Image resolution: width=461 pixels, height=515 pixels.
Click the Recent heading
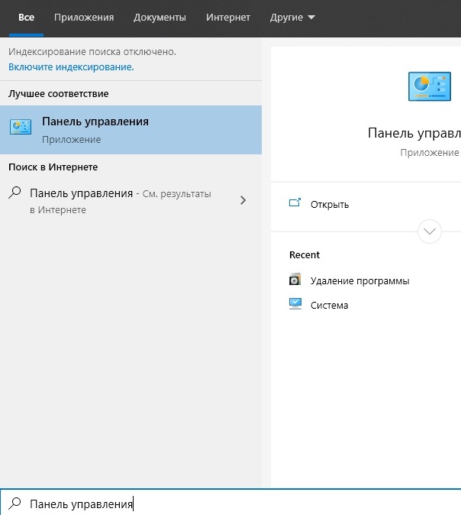point(305,255)
